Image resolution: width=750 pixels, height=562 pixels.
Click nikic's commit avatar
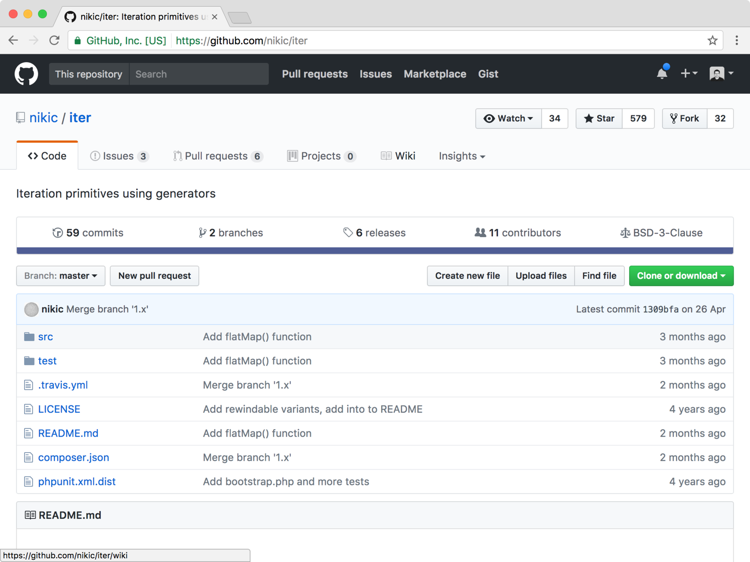click(31, 309)
